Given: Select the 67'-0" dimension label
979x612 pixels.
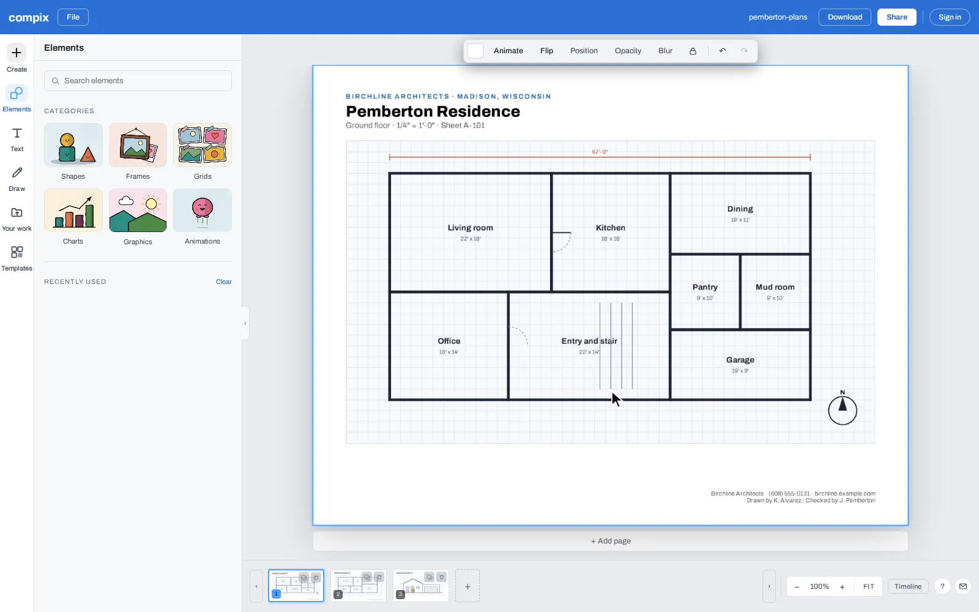Looking at the screenshot, I should [x=600, y=152].
